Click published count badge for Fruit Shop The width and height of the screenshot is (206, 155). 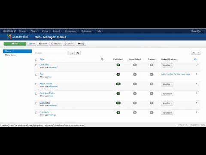[118, 112]
